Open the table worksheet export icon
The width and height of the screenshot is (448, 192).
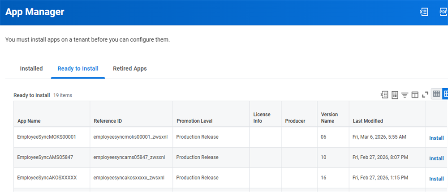click(x=395, y=95)
